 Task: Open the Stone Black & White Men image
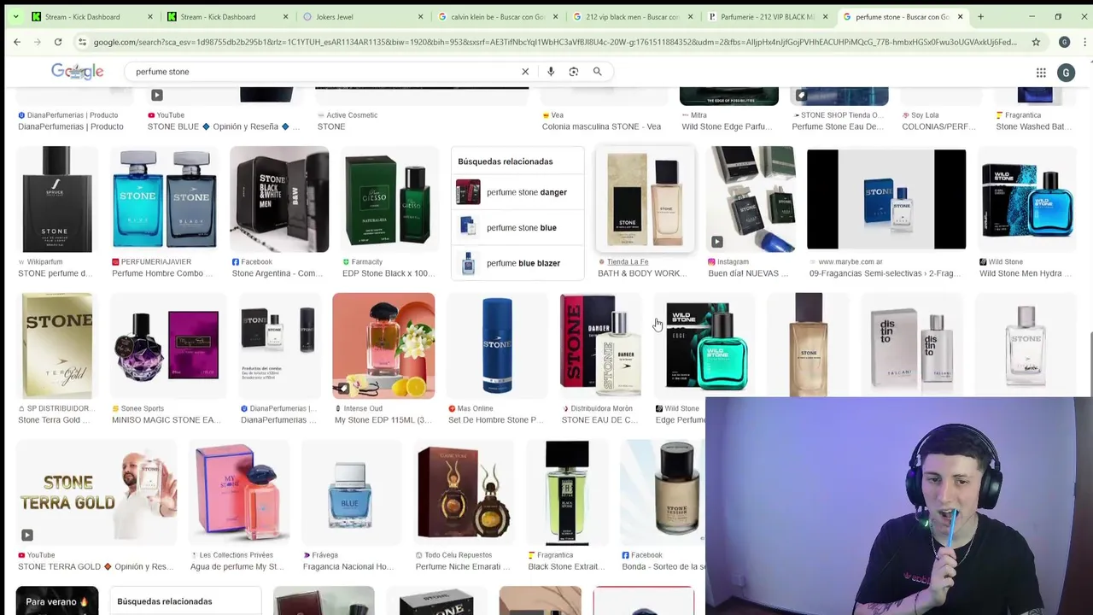coord(279,199)
